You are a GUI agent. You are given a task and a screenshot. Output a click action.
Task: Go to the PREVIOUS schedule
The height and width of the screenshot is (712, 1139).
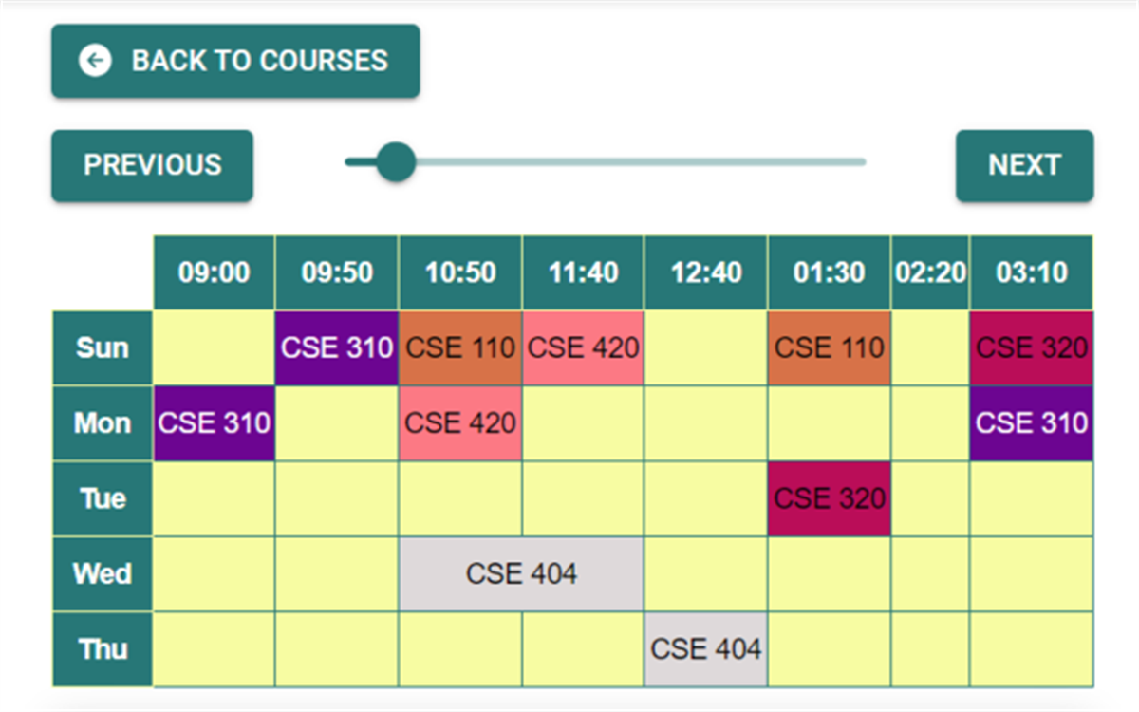[152, 165]
